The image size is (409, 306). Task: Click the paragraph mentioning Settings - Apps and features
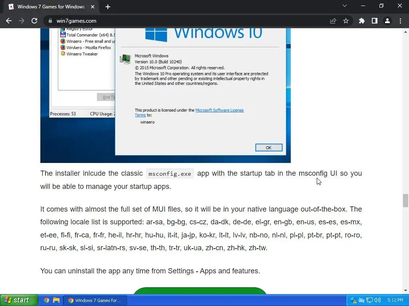[x=150, y=271]
